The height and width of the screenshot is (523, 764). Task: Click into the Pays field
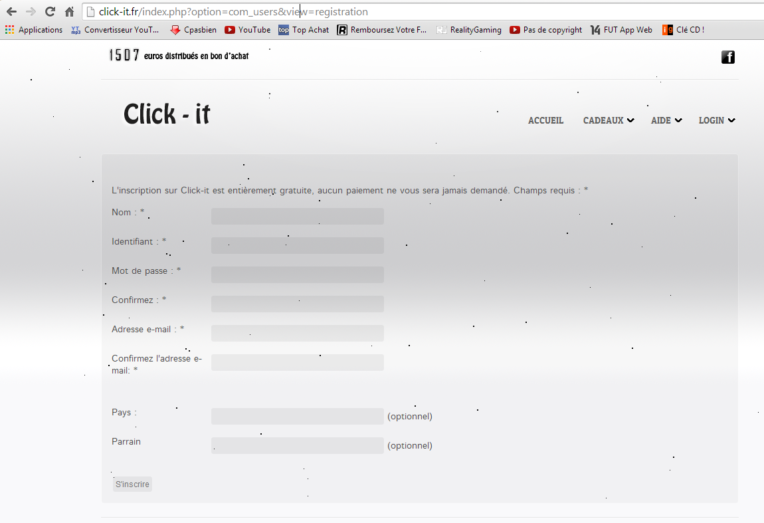tap(297, 416)
